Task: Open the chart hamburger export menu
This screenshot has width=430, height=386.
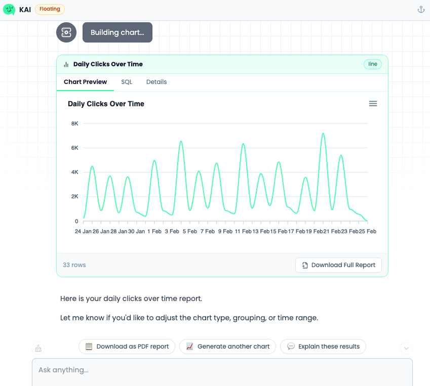Action: 373,103
